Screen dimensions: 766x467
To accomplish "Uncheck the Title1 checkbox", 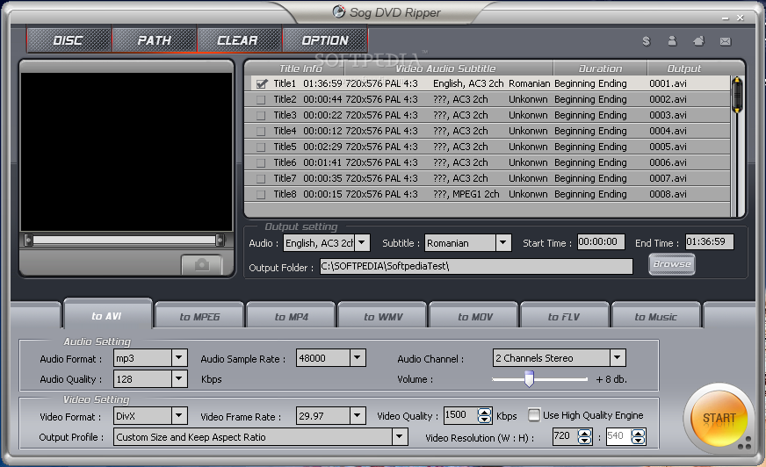I will (262, 84).
